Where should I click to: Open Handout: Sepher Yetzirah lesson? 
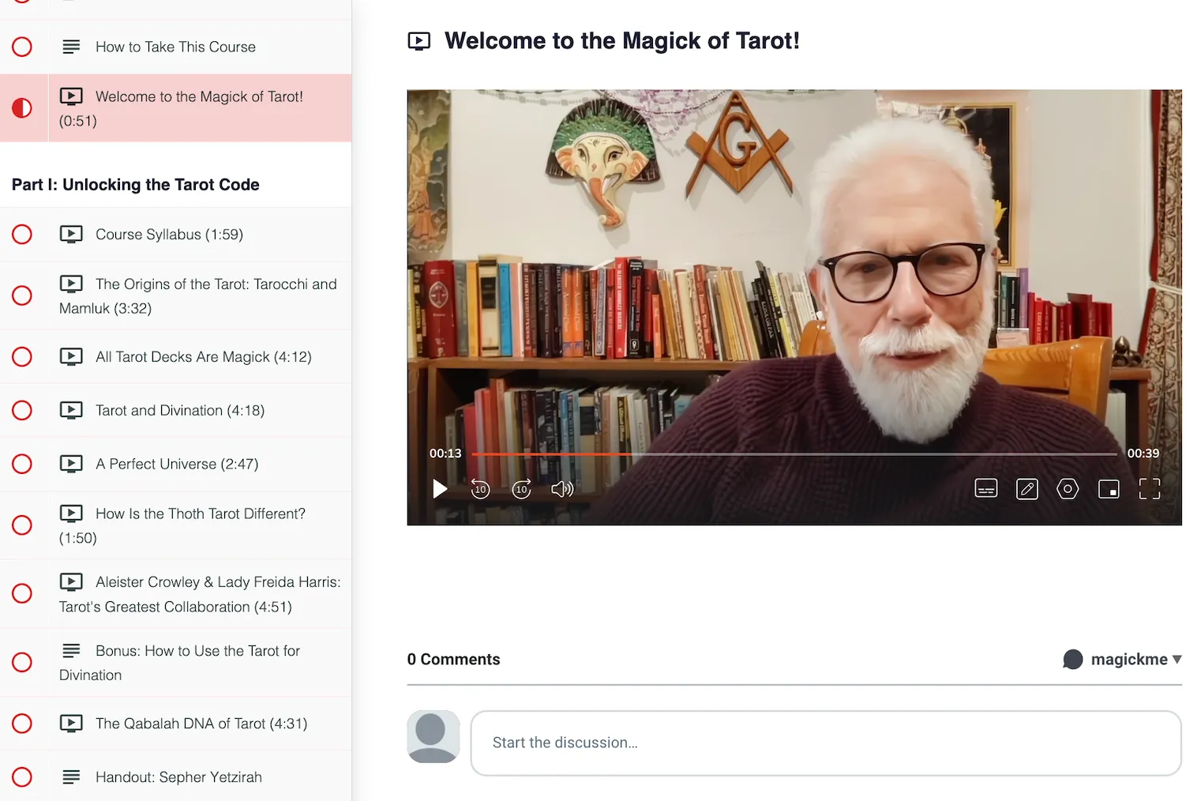click(x=178, y=777)
